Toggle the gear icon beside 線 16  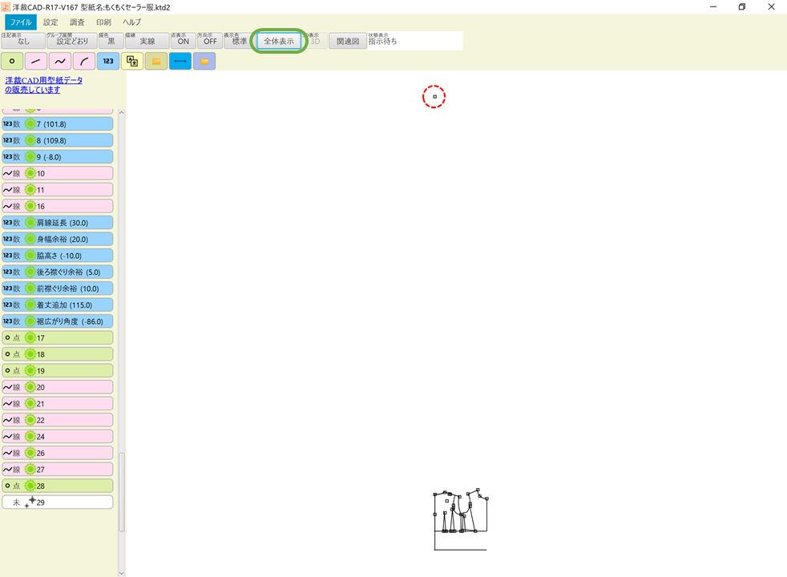(x=30, y=206)
